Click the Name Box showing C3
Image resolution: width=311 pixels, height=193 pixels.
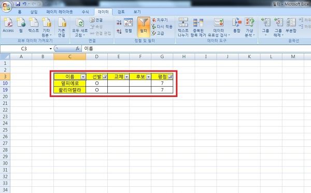click(24, 49)
